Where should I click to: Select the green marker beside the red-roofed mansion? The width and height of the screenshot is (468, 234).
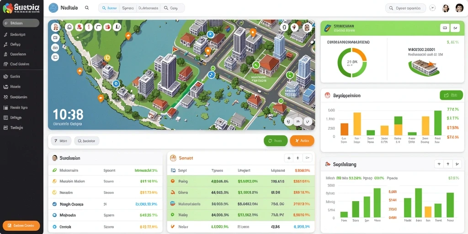(x=256, y=65)
